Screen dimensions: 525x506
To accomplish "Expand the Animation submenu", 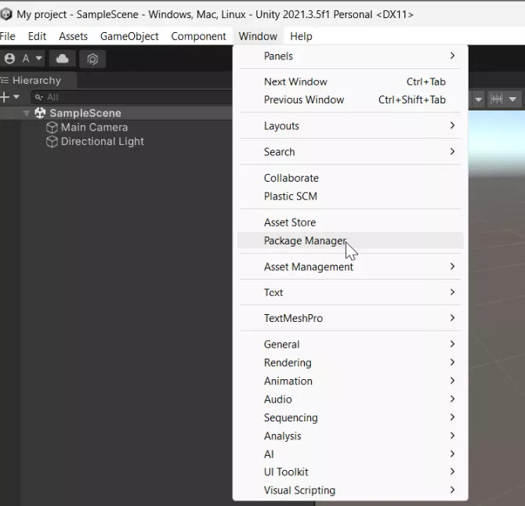I will (350, 381).
